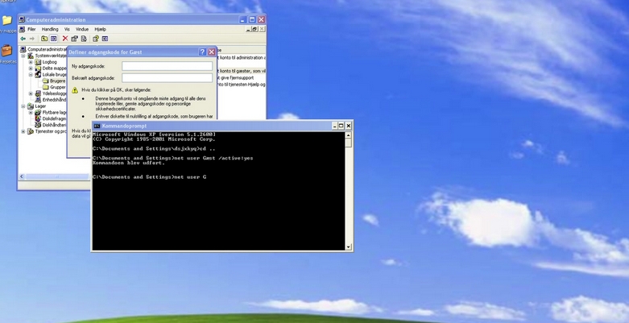Screen dimensions: 629x323
Task: Open the Vindue menu
Action: [82, 29]
